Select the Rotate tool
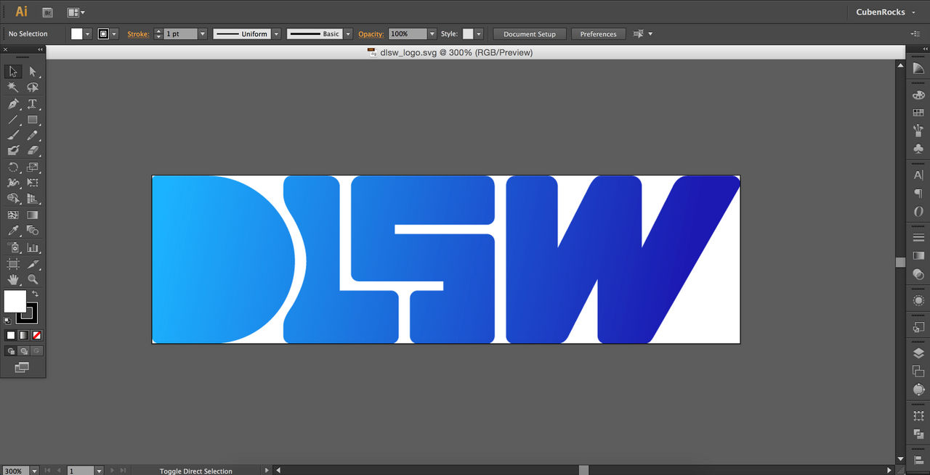This screenshot has height=475, width=930. click(x=13, y=168)
